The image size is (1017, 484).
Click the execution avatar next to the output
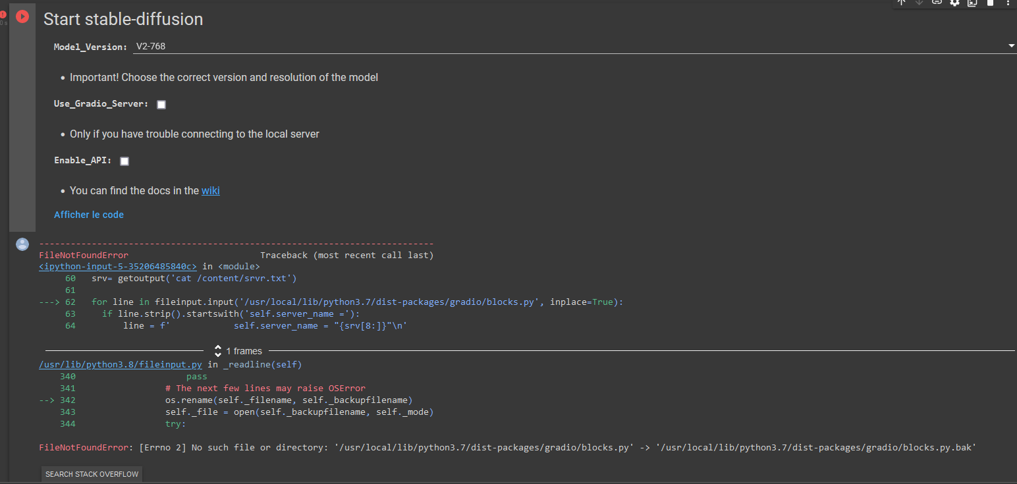pos(22,244)
